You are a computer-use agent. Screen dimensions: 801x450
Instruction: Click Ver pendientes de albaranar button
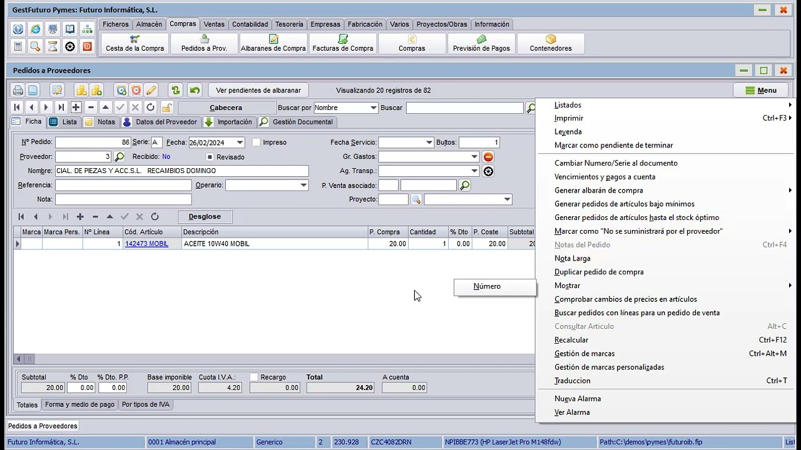(x=258, y=90)
